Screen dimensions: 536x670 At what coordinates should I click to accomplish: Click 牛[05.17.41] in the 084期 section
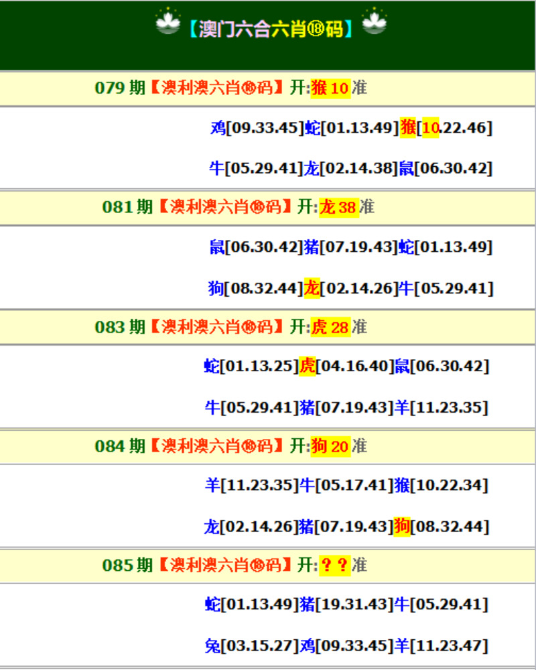click(x=346, y=485)
